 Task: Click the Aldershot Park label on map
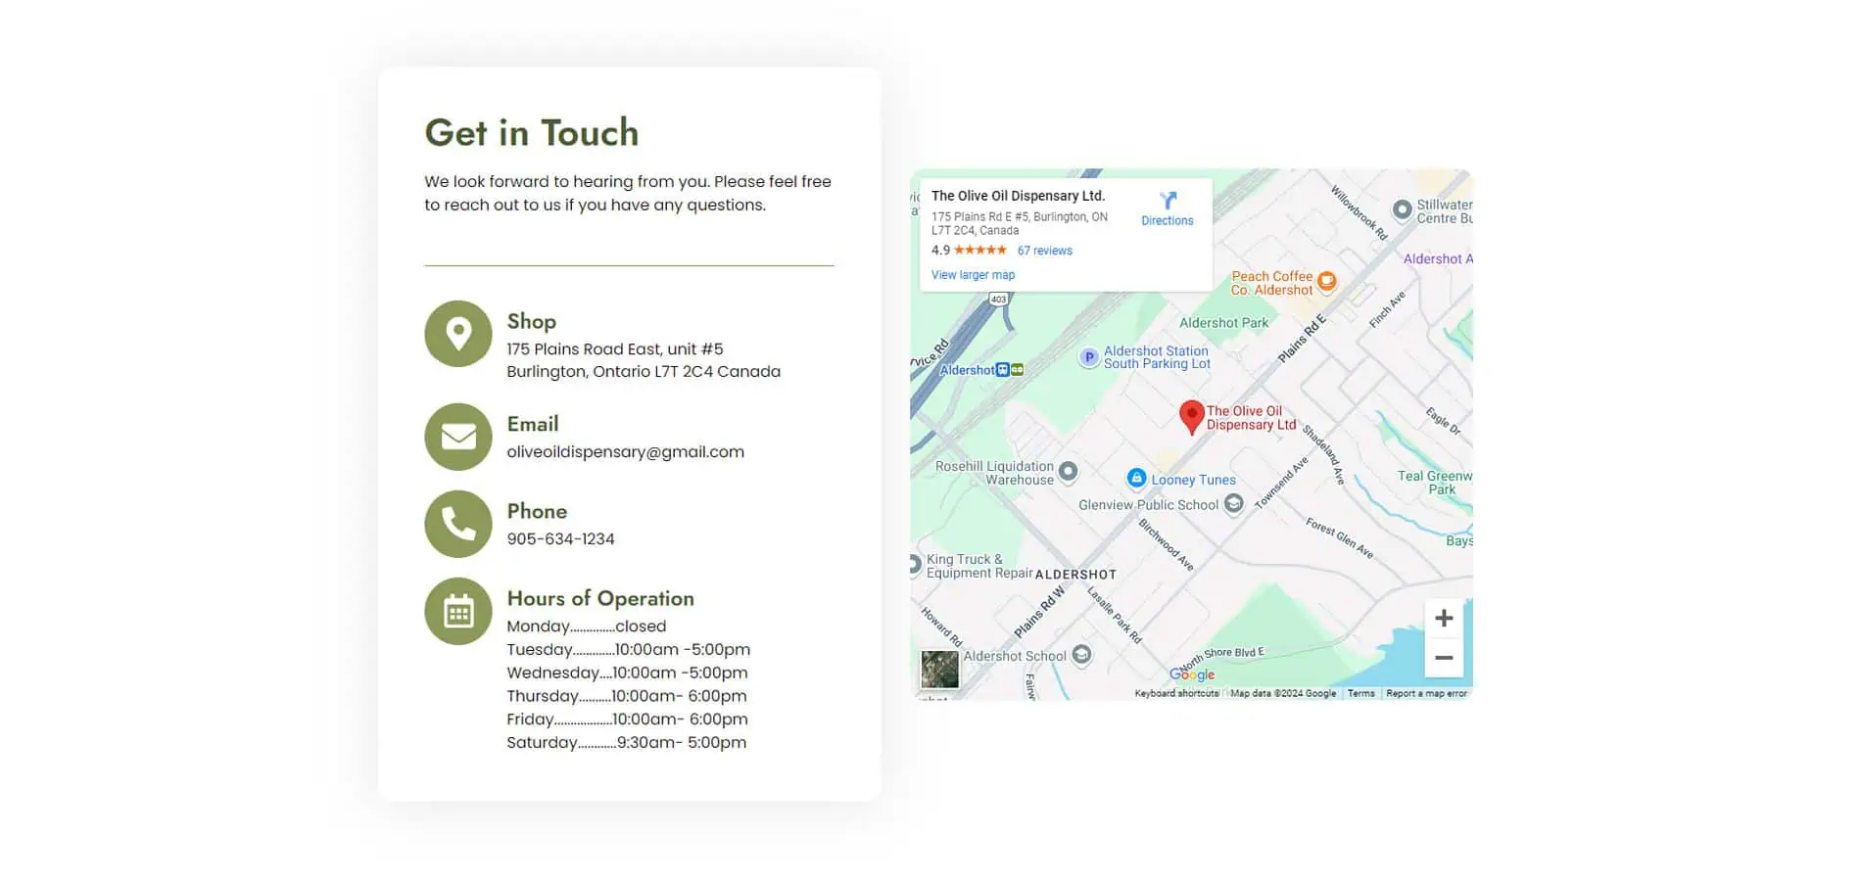tap(1223, 323)
